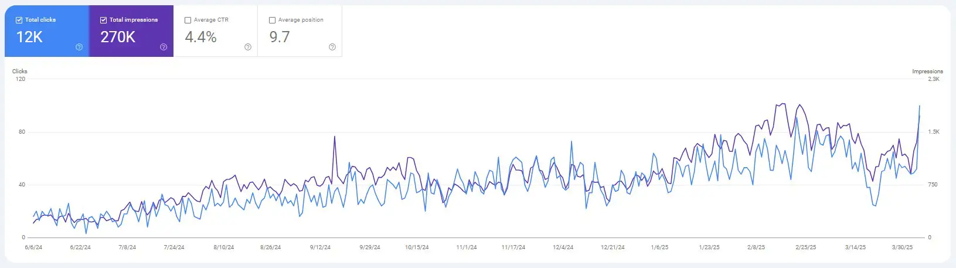The image size is (956, 268).
Task: Open the help icon for Average position
Action: (x=332, y=47)
